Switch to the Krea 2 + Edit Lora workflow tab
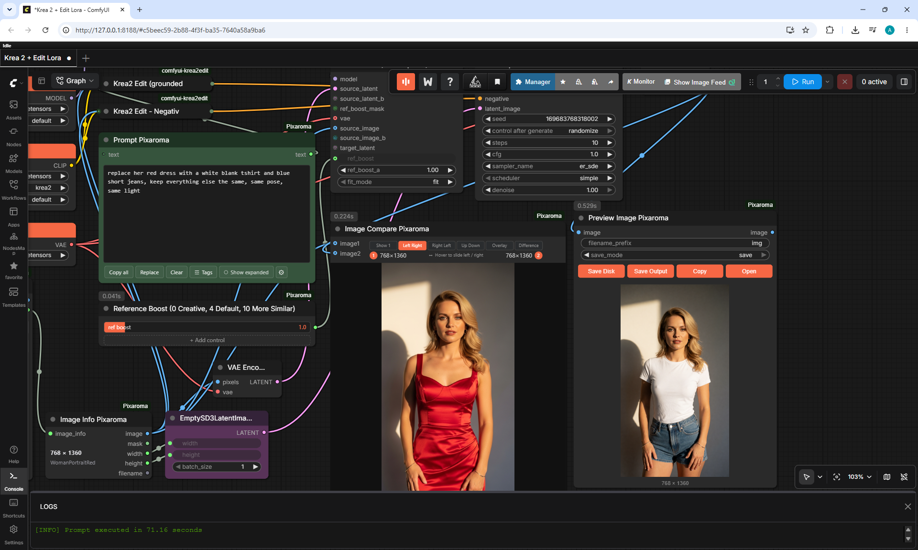This screenshot has height=550, width=918. tap(37, 58)
